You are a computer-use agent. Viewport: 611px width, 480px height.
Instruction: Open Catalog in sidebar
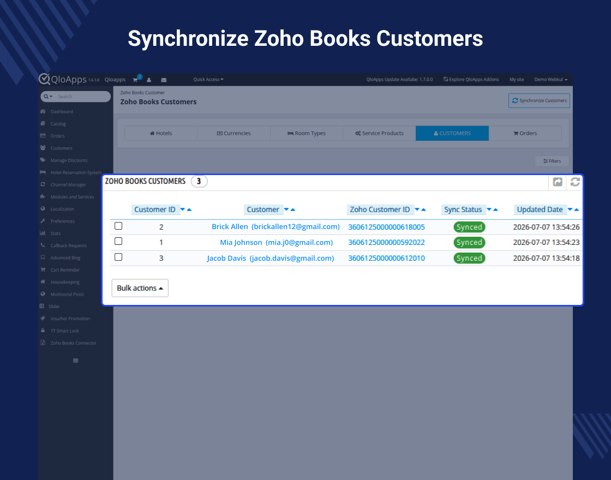[58, 123]
